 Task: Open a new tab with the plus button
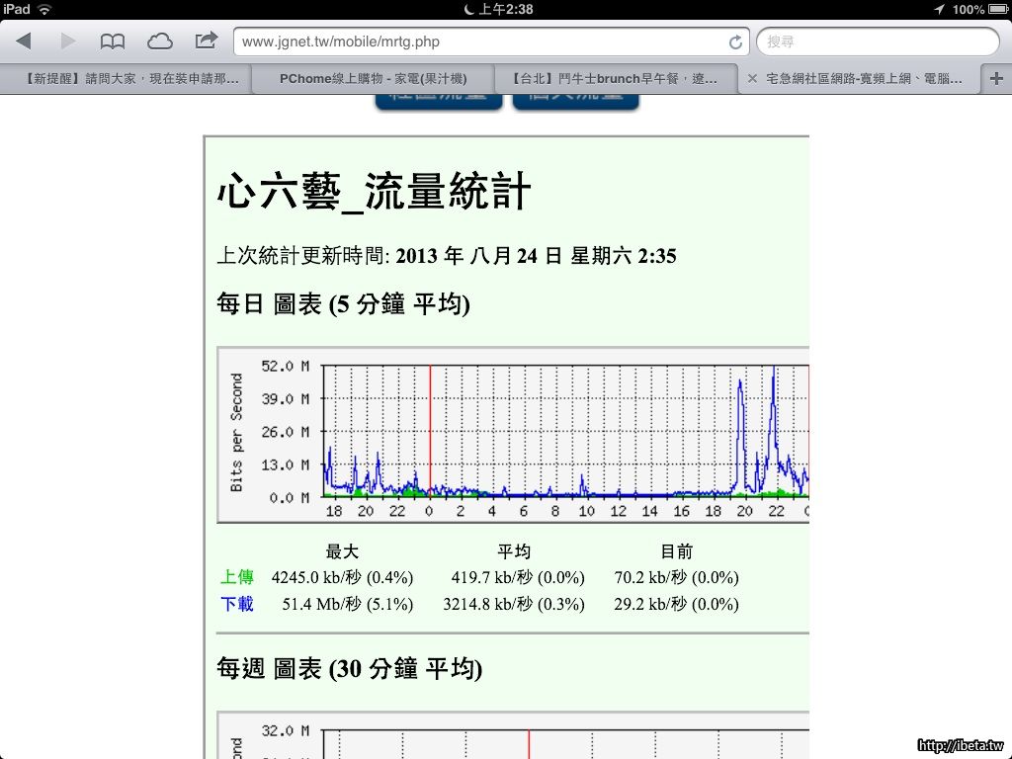click(995, 79)
